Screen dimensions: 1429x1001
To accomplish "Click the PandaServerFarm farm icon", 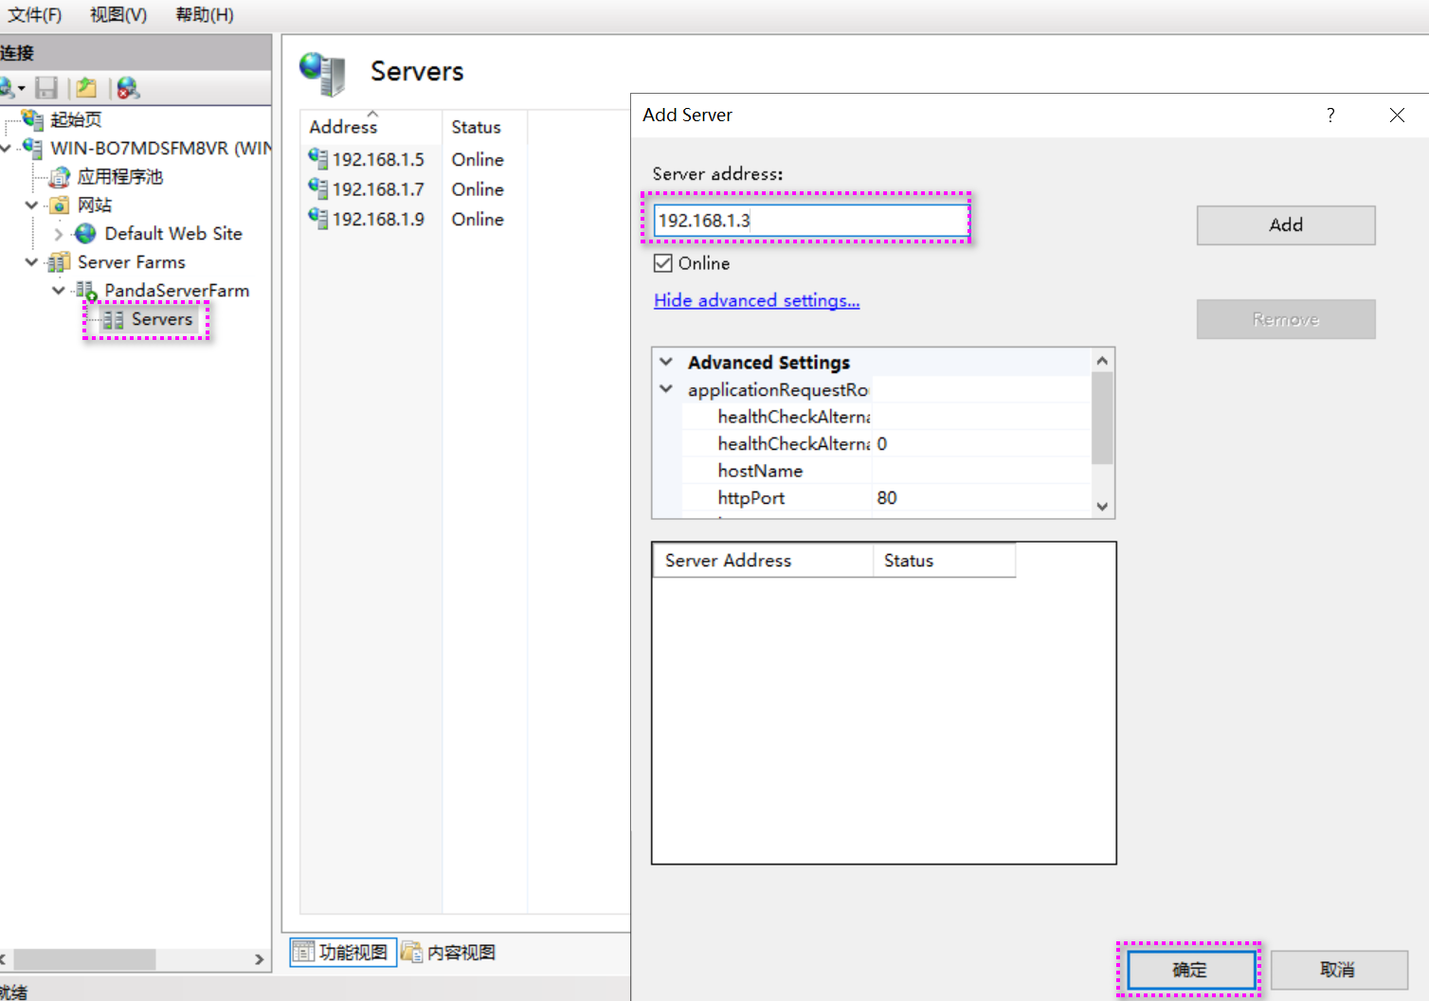I will pos(86,291).
